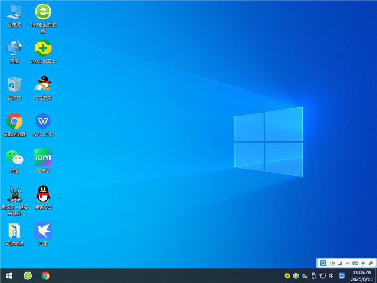Viewport: 377px width, 283px height.
Task: Select the WPS 2019 desktop shortcut
Action: coord(43,124)
